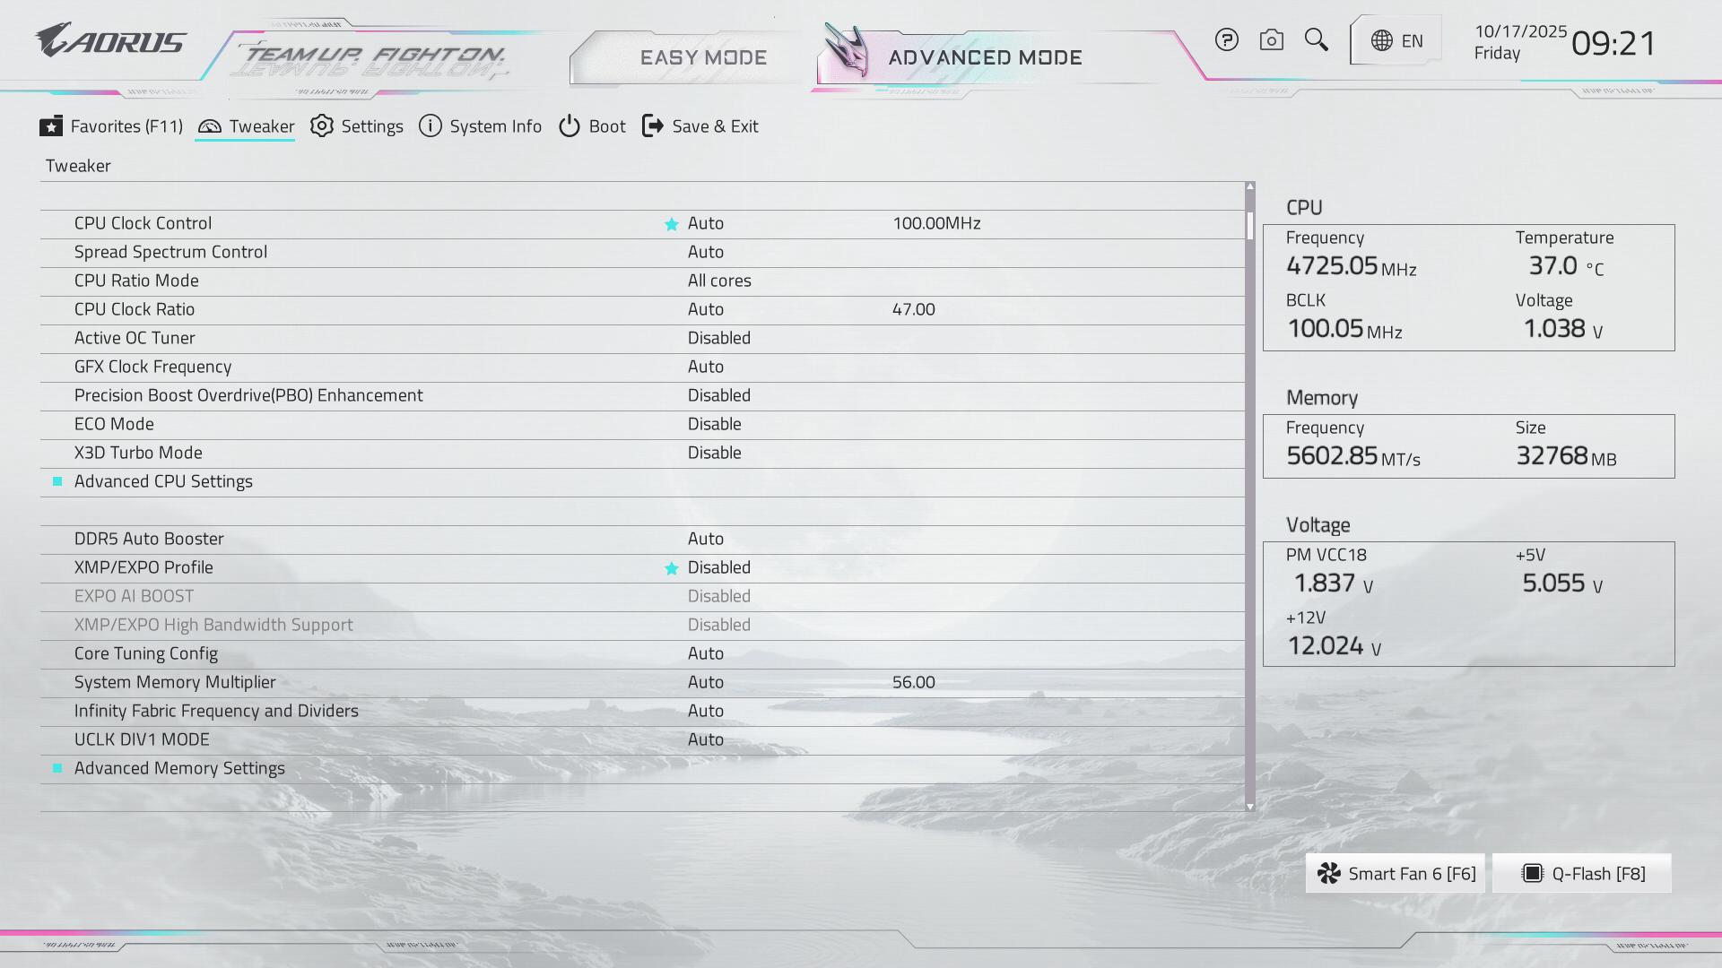Toggle ECO Mode Disable value
This screenshot has height=968, width=1722.
714,424
